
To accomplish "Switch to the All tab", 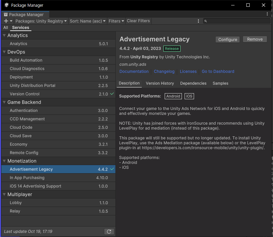I will [x=6, y=27].
